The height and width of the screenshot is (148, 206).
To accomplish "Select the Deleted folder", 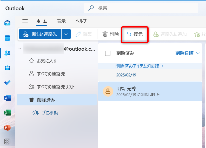I will pos(56,100).
